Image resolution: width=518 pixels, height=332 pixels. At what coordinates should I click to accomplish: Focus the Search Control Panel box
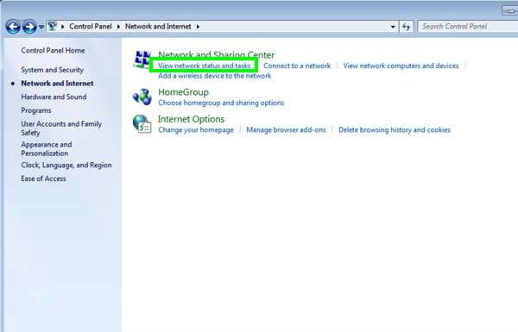point(468,27)
